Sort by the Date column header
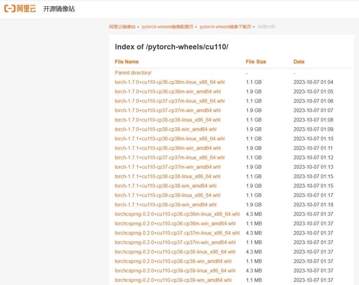Screen dimensions: 359x285 [x=299, y=62]
